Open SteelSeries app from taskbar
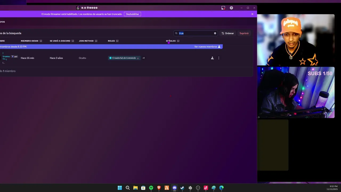The image size is (341, 192). click(190, 188)
